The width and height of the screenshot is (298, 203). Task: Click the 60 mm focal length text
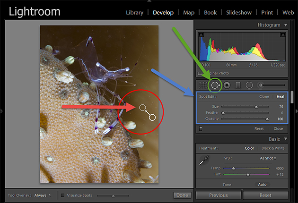click(231, 65)
